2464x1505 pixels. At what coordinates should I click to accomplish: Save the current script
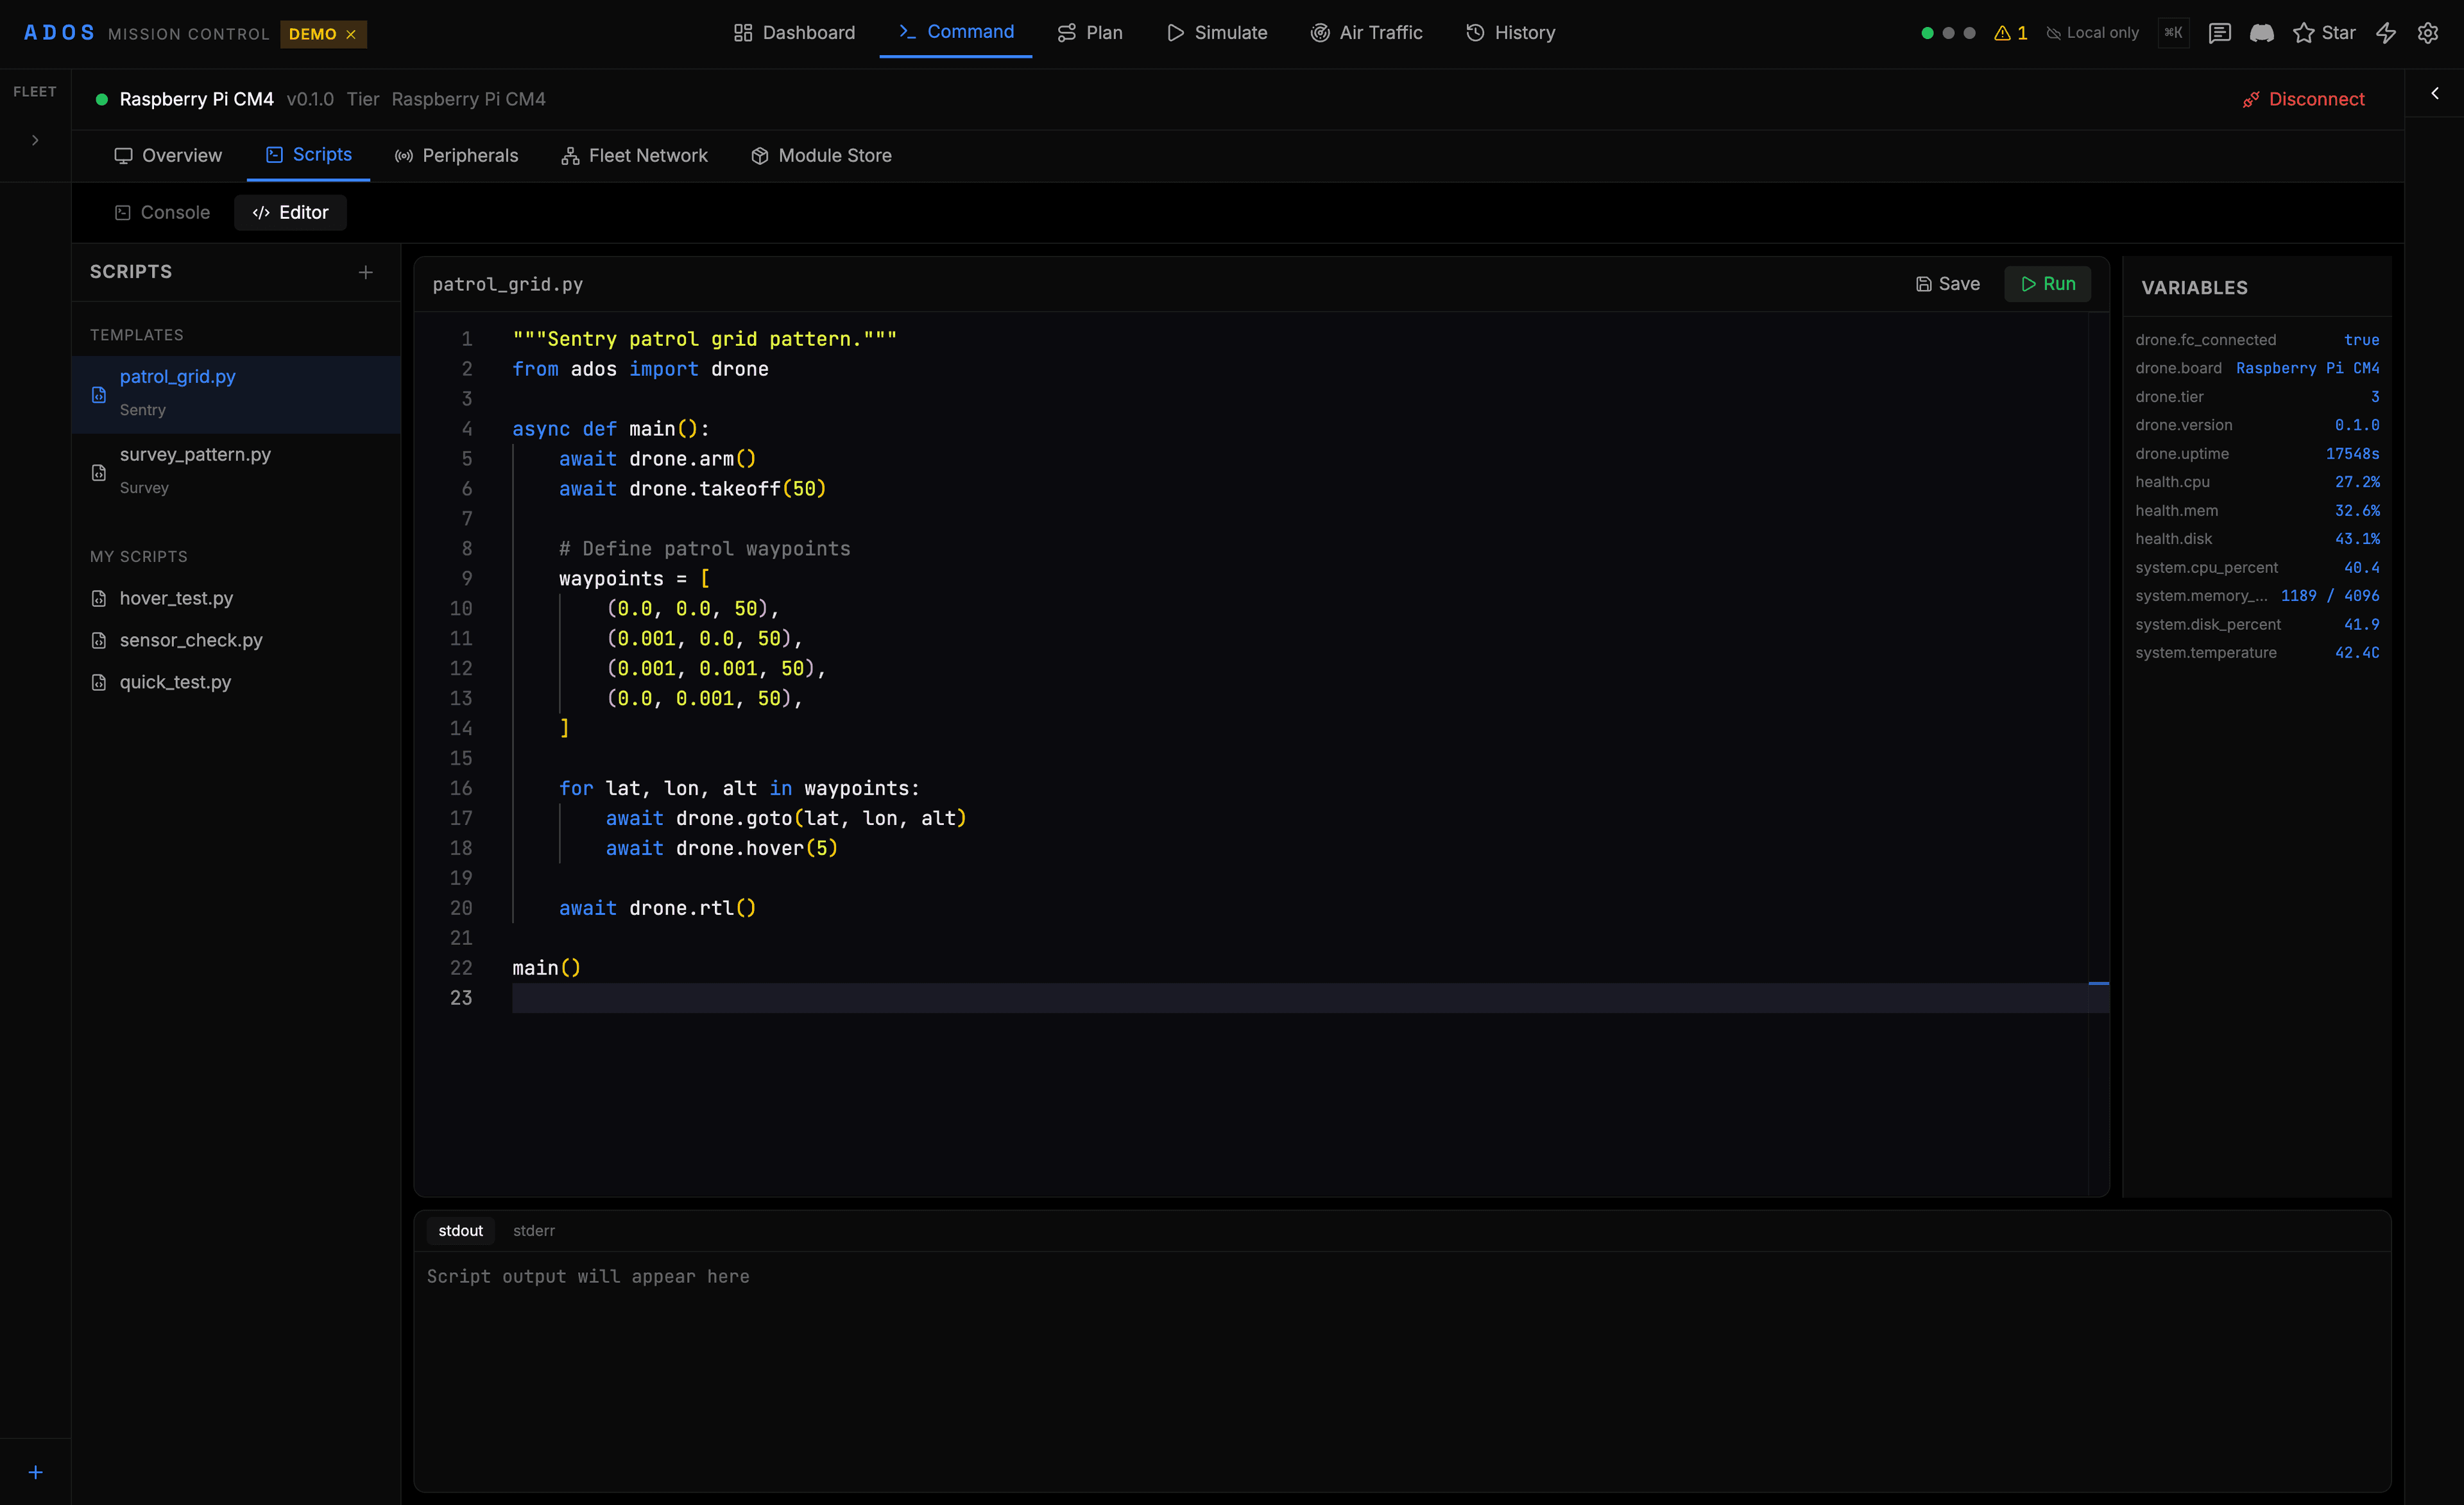1947,284
